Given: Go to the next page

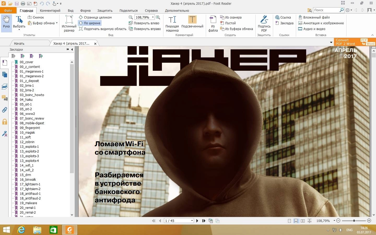Looking at the screenshot, I should pyautogui.click(x=197, y=221).
